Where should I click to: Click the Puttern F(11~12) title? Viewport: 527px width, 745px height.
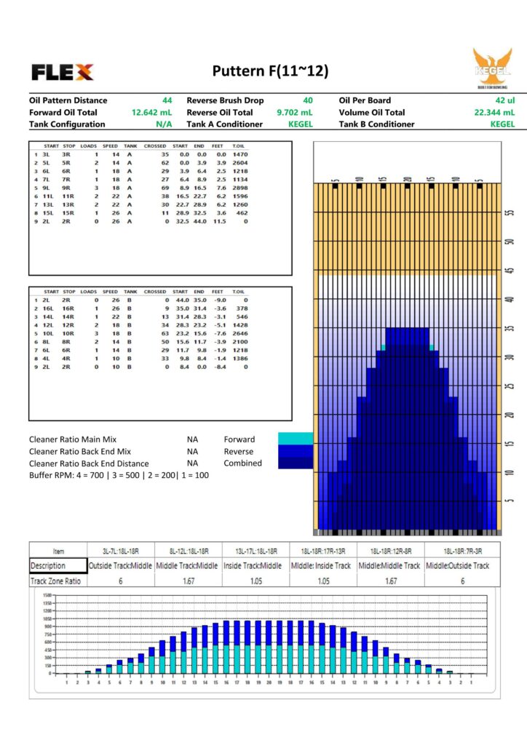270,71
